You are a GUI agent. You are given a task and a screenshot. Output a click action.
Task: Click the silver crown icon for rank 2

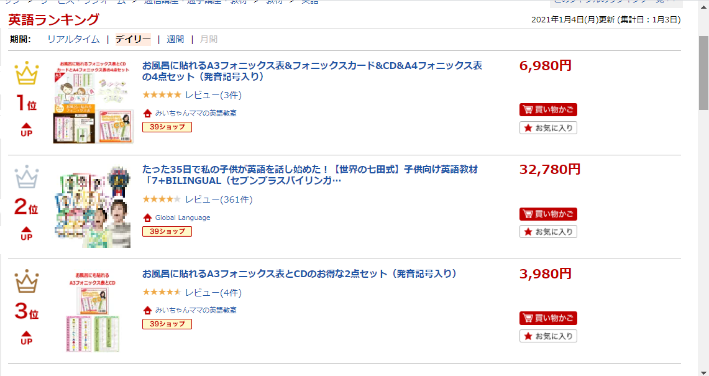coord(27,177)
